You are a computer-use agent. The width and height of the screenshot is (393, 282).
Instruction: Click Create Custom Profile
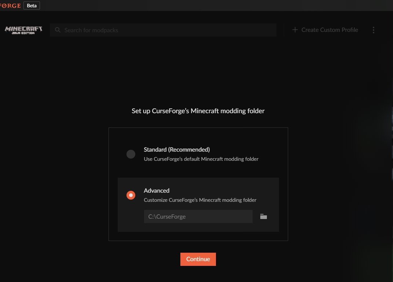point(330,30)
